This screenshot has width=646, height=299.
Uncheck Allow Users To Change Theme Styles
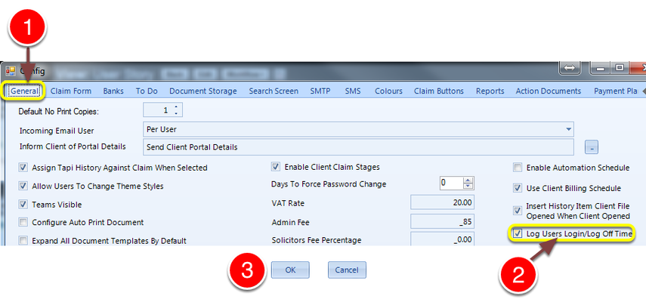[23, 186]
